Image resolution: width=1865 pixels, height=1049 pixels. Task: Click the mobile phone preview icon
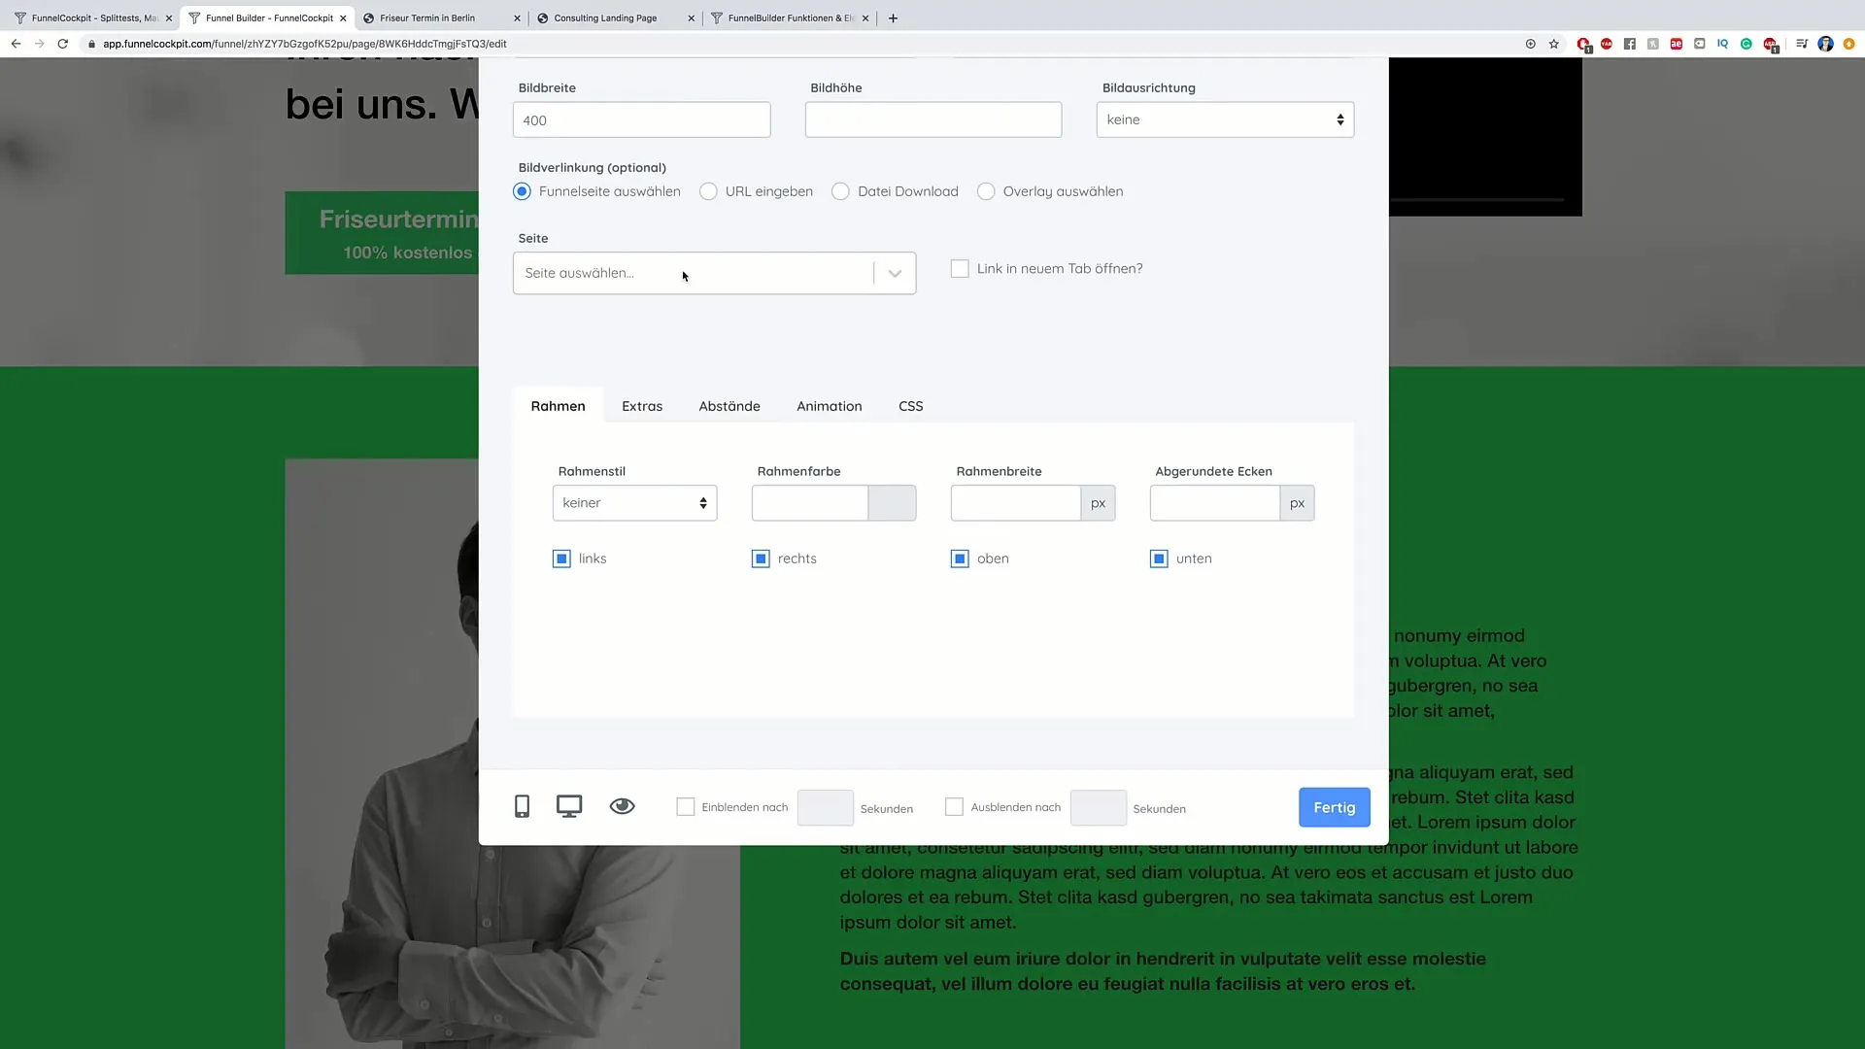[522, 806]
